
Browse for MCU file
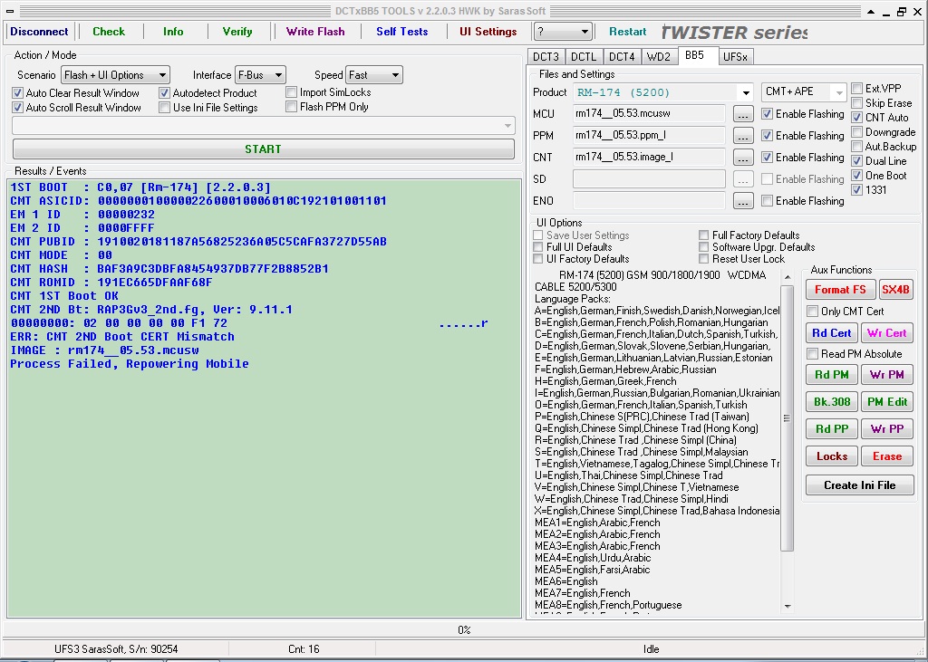coord(743,113)
